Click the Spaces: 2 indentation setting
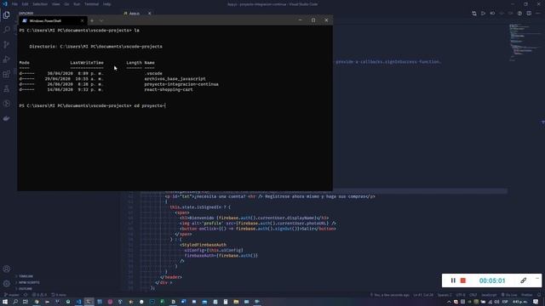Viewport: 545px width, 306px height. click(445, 295)
